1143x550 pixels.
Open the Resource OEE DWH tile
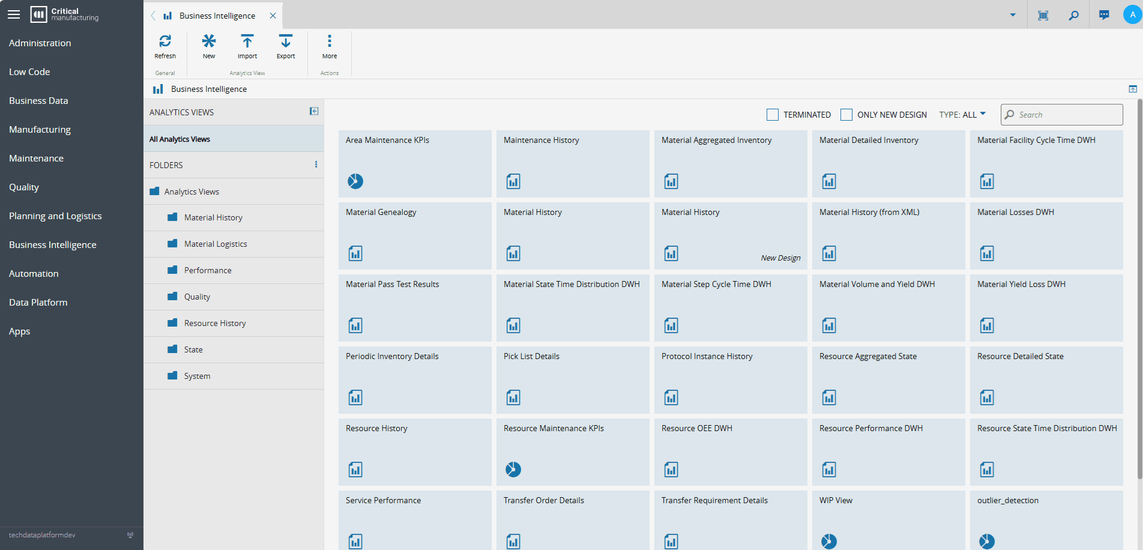click(x=730, y=452)
